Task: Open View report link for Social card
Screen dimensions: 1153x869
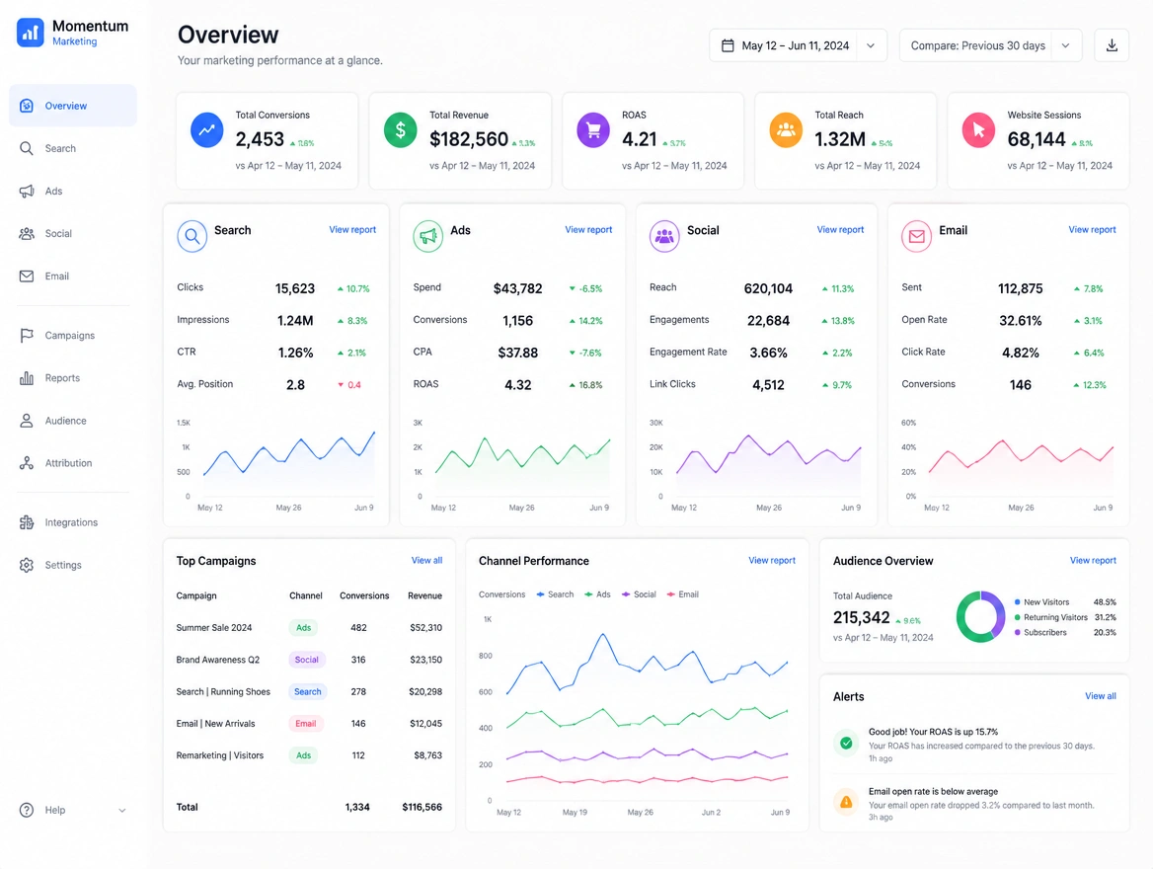Action: (840, 229)
